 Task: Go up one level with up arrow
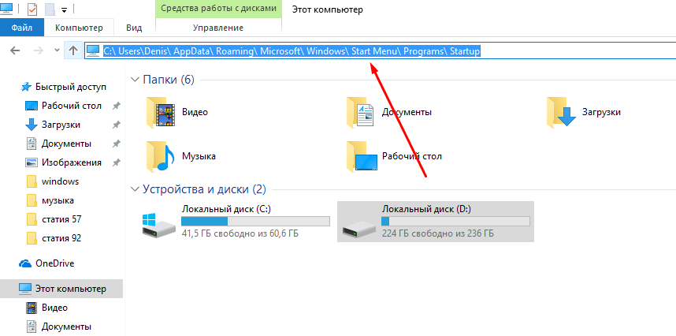(x=73, y=51)
